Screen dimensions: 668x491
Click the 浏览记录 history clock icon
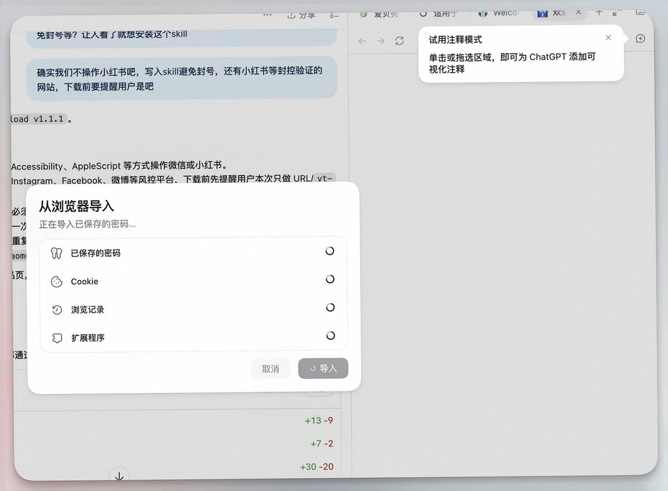[x=56, y=310]
